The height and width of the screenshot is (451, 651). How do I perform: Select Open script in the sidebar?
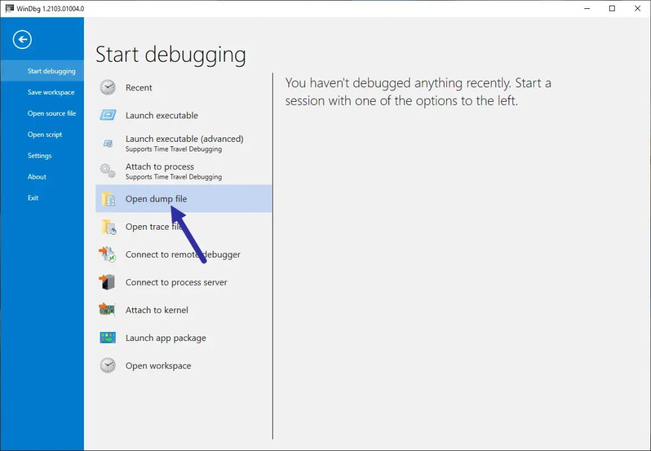[45, 134]
